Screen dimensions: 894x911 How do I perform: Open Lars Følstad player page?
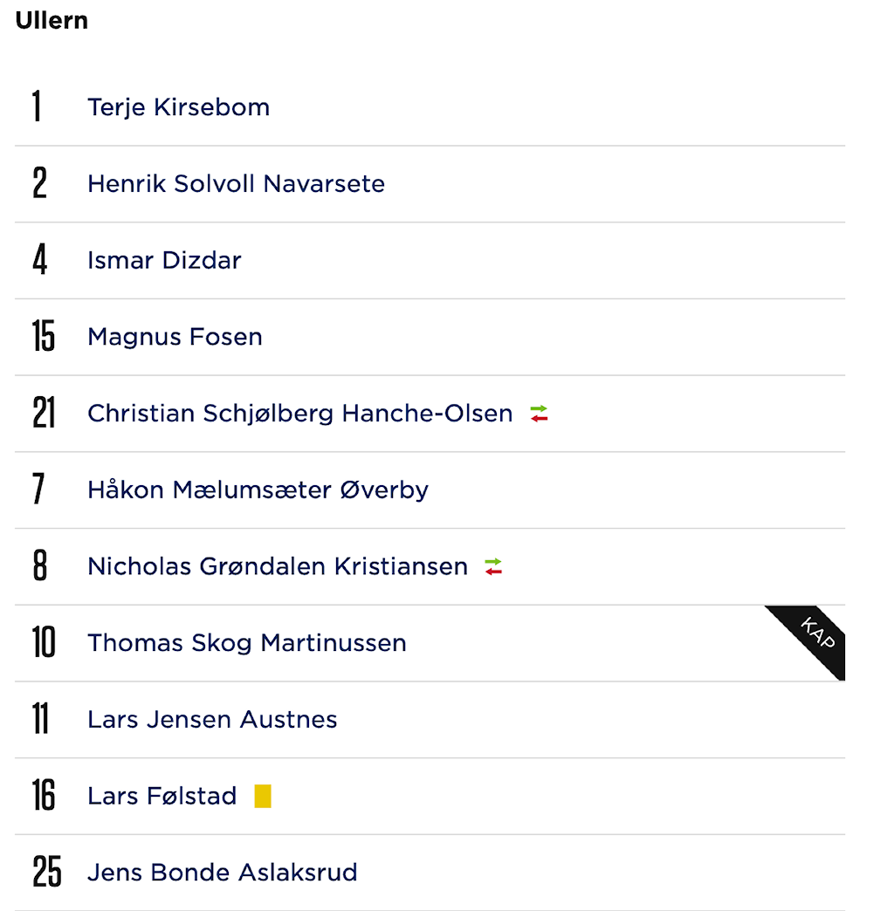162,796
